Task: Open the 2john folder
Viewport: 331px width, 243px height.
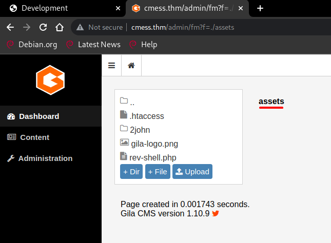Action: (x=140, y=130)
